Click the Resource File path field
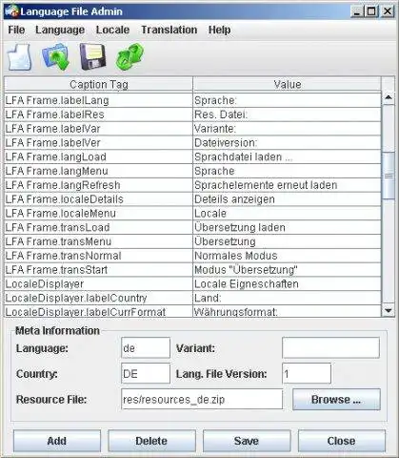This screenshot has width=399, height=458. click(x=202, y=399)
